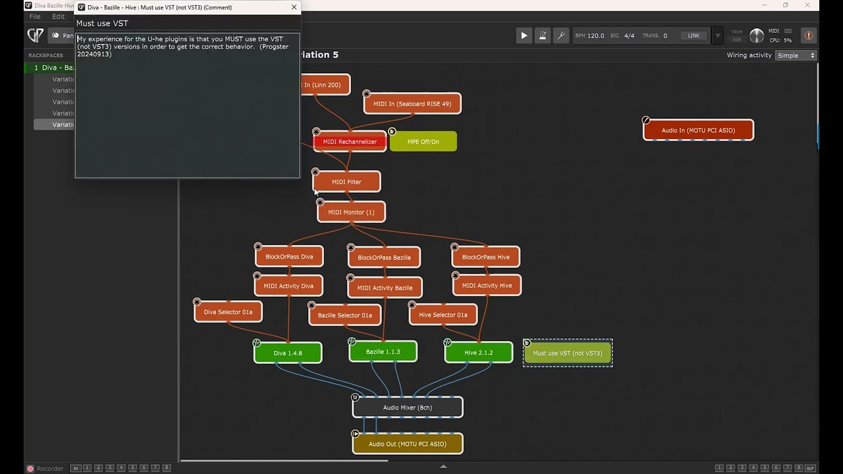
Task: Select the MIDI Monitor (1) block
Action: (x=351, y=212)
